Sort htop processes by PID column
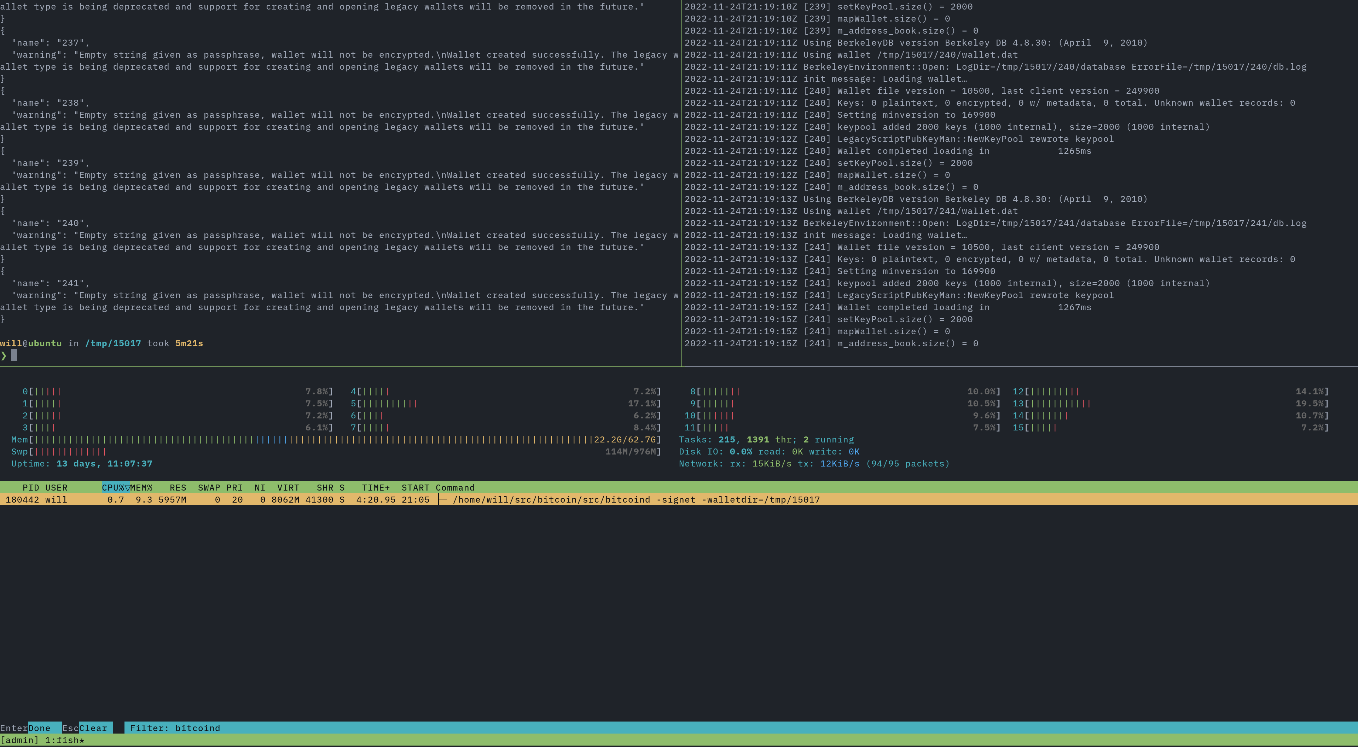 coord(31,488)
